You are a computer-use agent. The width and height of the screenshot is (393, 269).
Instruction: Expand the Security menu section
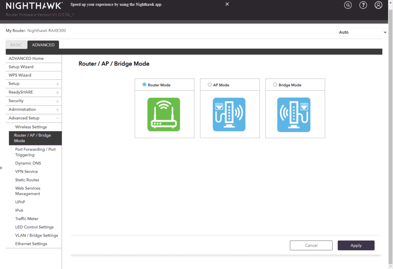(x=57, y=101)
